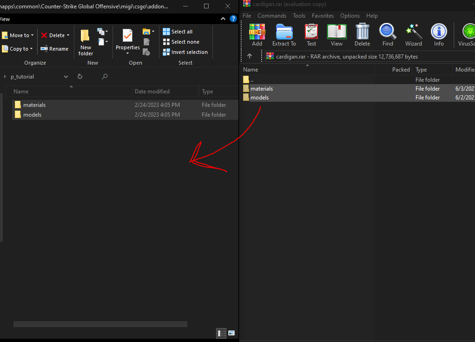
Task: Refresh the p_tutorial folder view
Action: [x=79, y=76]
